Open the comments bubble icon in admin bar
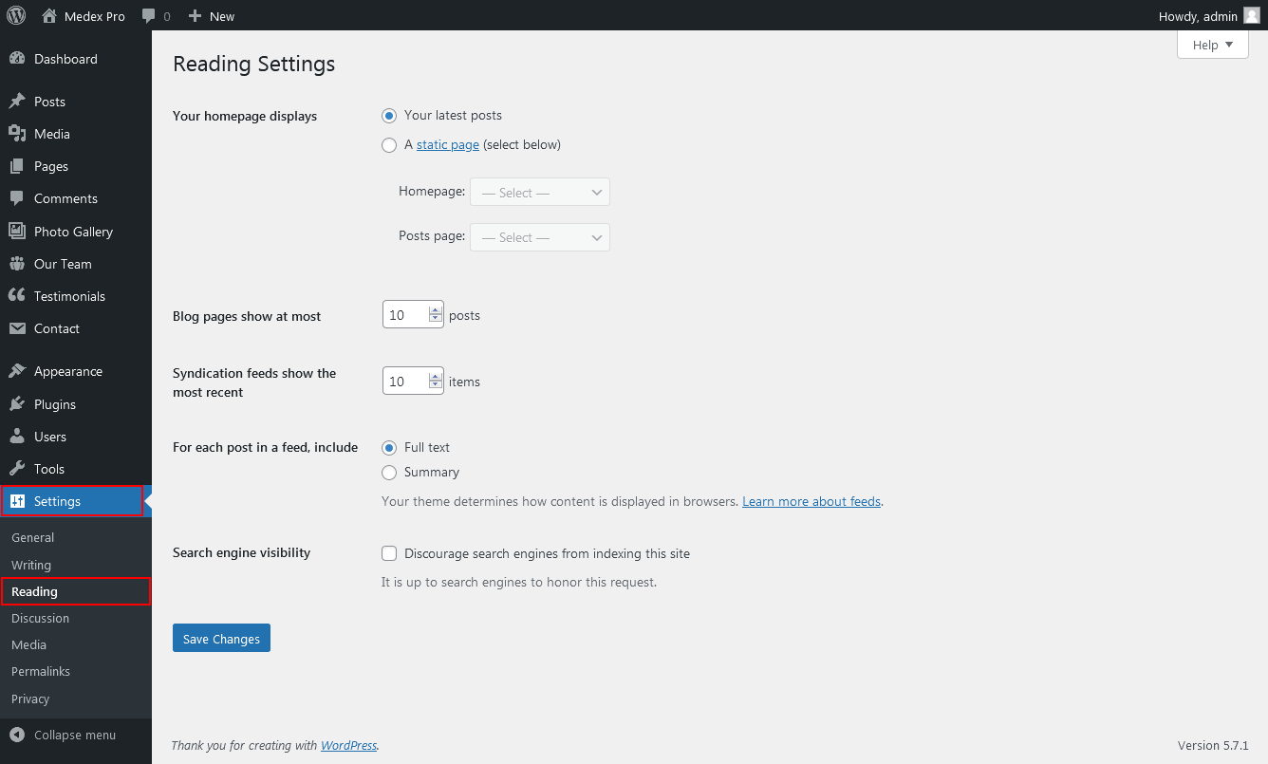The width and height of the screenshot is (1268, 764). pos(148,16)
